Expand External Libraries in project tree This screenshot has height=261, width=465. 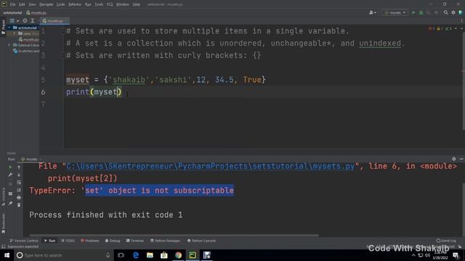coord(9,45)
